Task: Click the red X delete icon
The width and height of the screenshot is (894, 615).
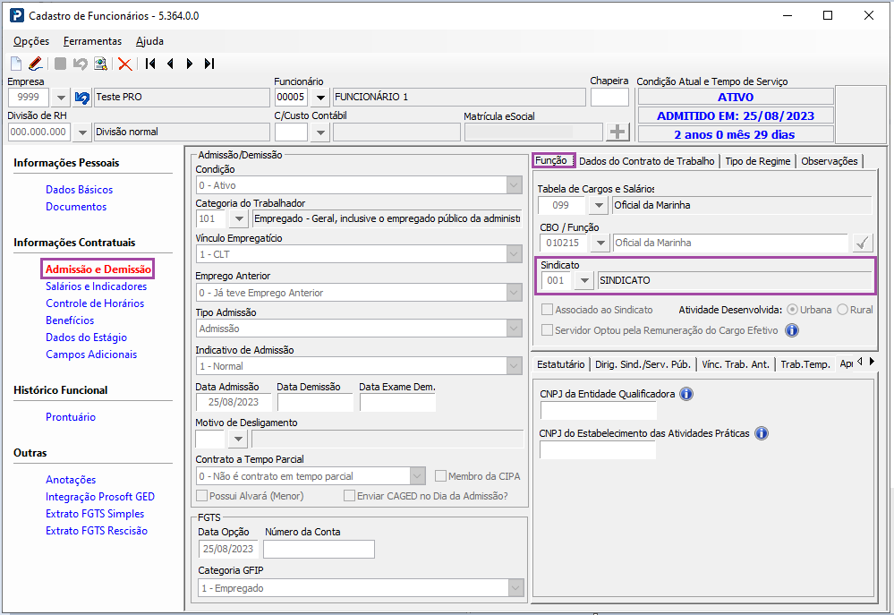Action: click(125, 64)
